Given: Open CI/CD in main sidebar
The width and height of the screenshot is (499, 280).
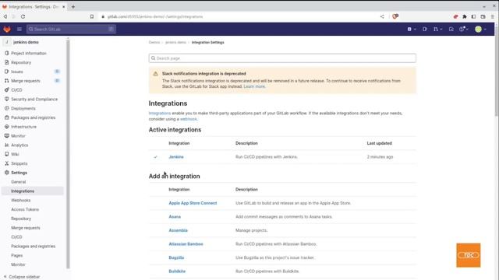Looking at the screenshot, I should click(x=16, y=90).
